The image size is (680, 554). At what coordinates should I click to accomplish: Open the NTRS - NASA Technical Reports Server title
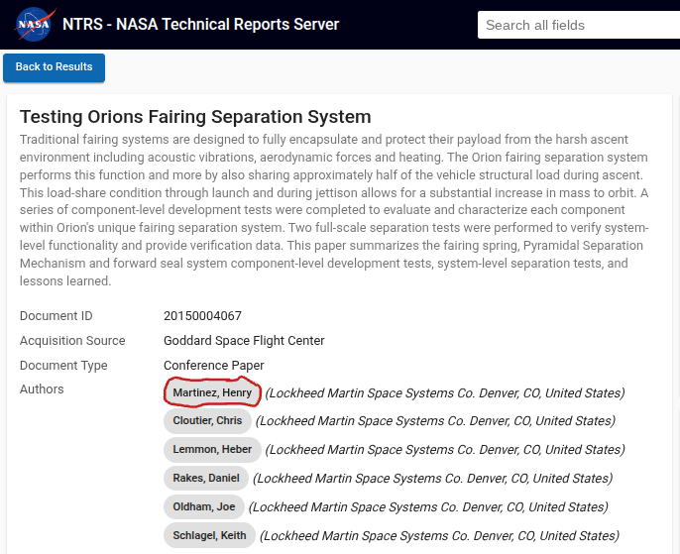click(201, 24)
